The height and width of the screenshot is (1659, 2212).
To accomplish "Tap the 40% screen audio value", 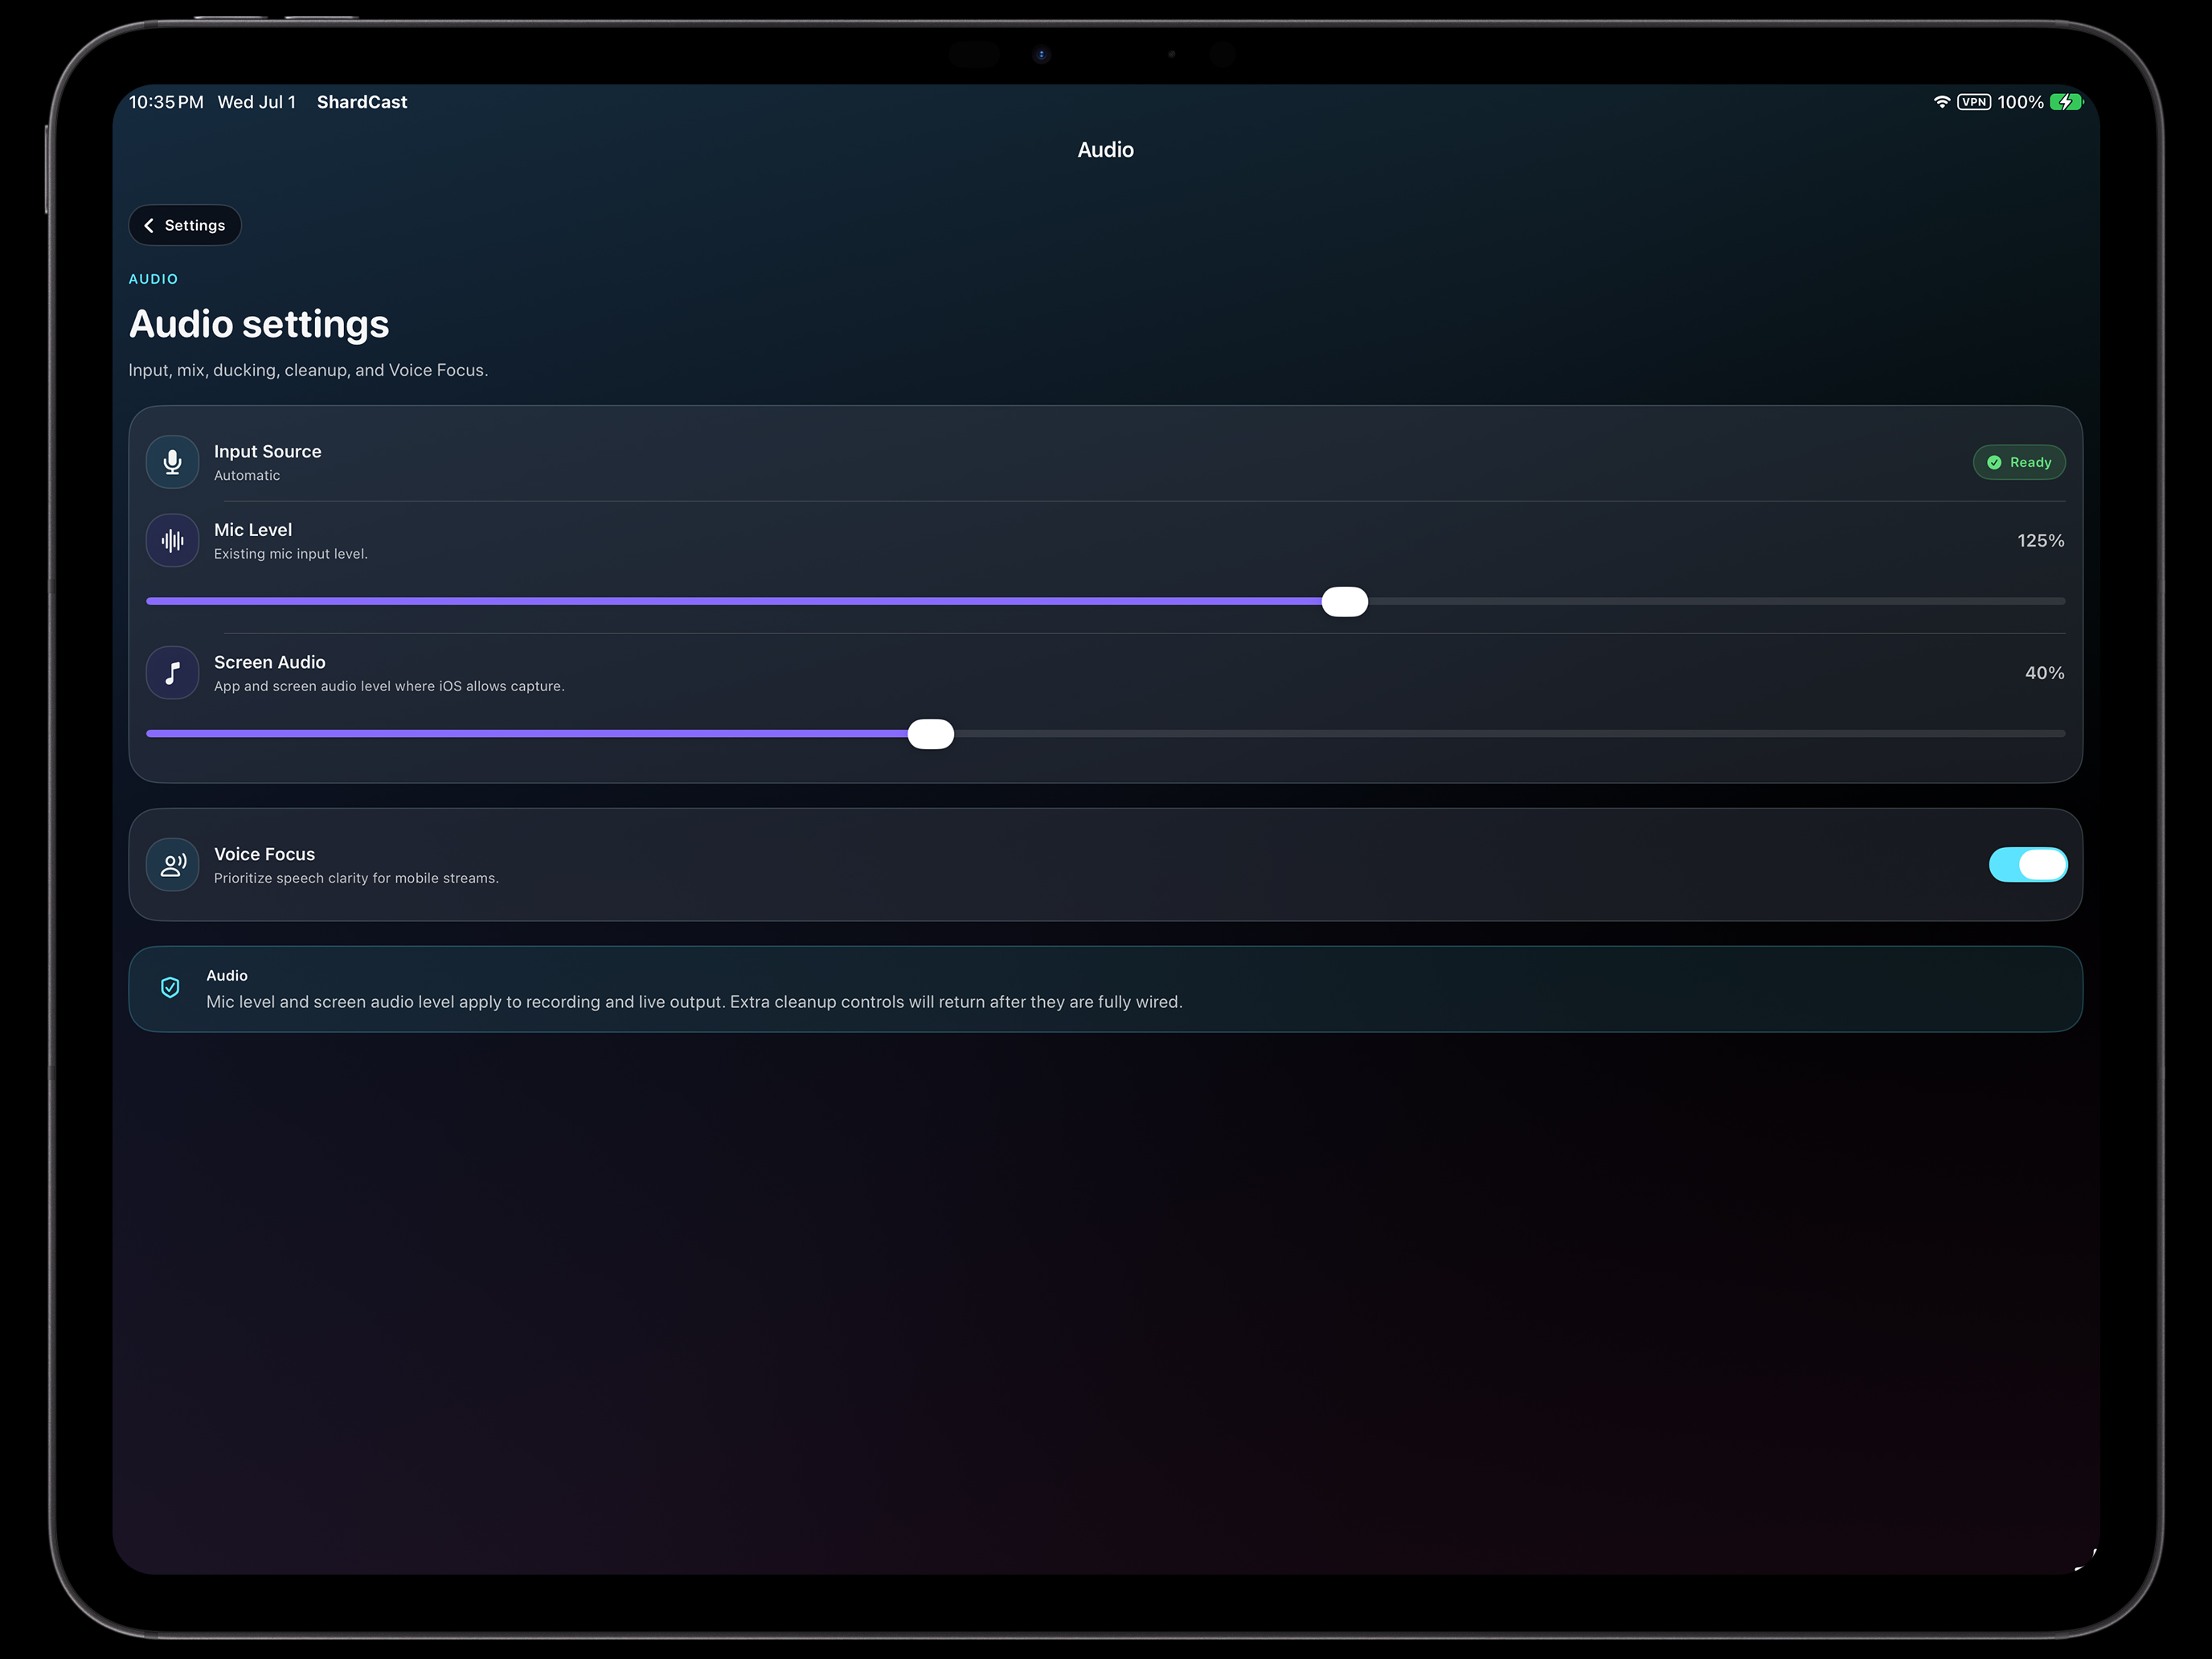I will click(x=2044, y=673).
